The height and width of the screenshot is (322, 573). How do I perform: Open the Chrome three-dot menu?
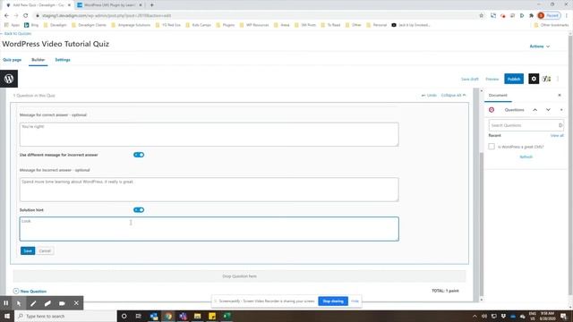point(567,16)
